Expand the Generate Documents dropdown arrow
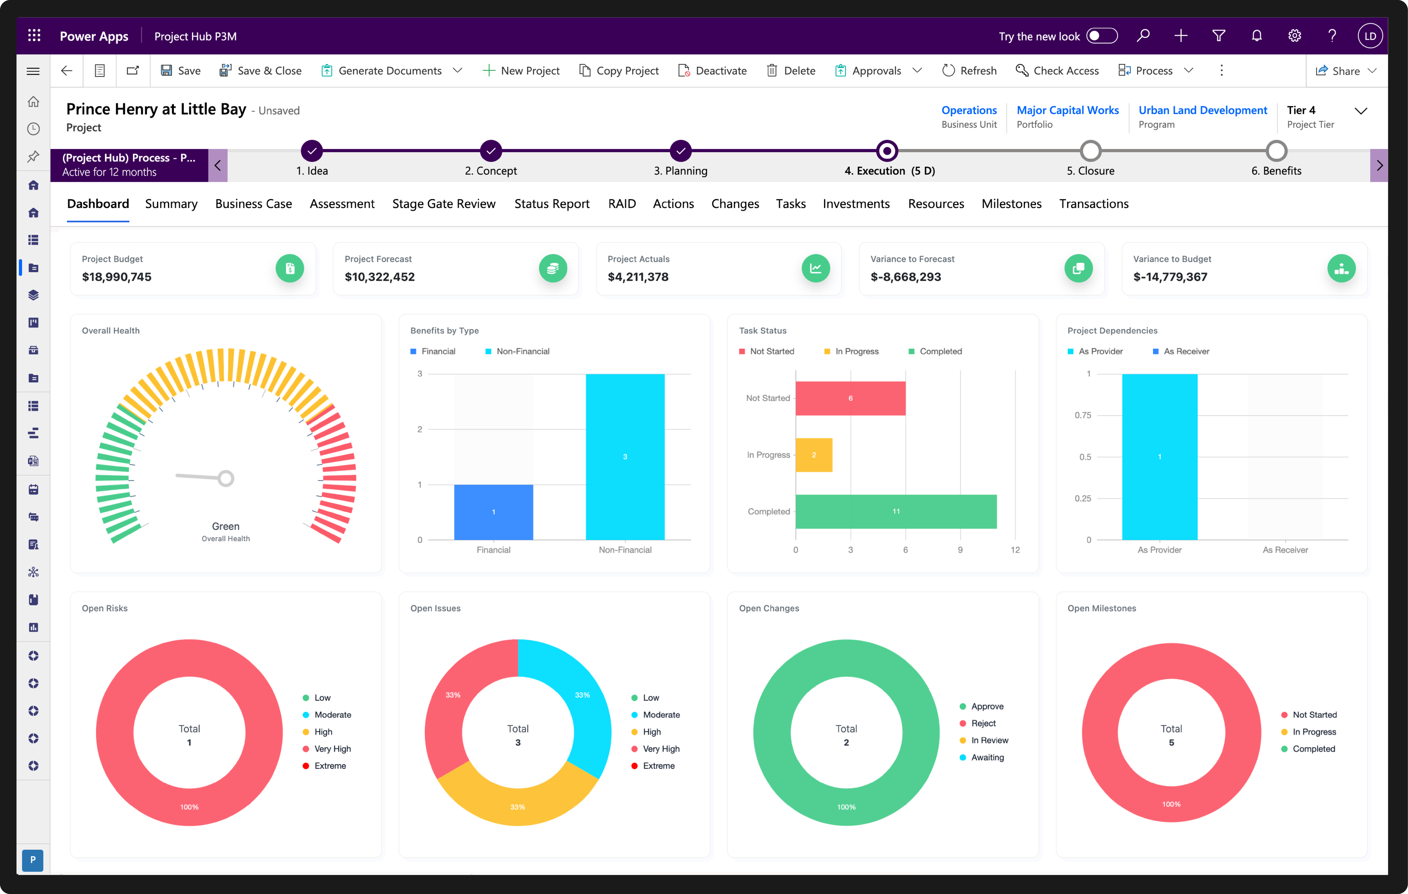This screenshot has height=894, width=1408. coord(458,71)
